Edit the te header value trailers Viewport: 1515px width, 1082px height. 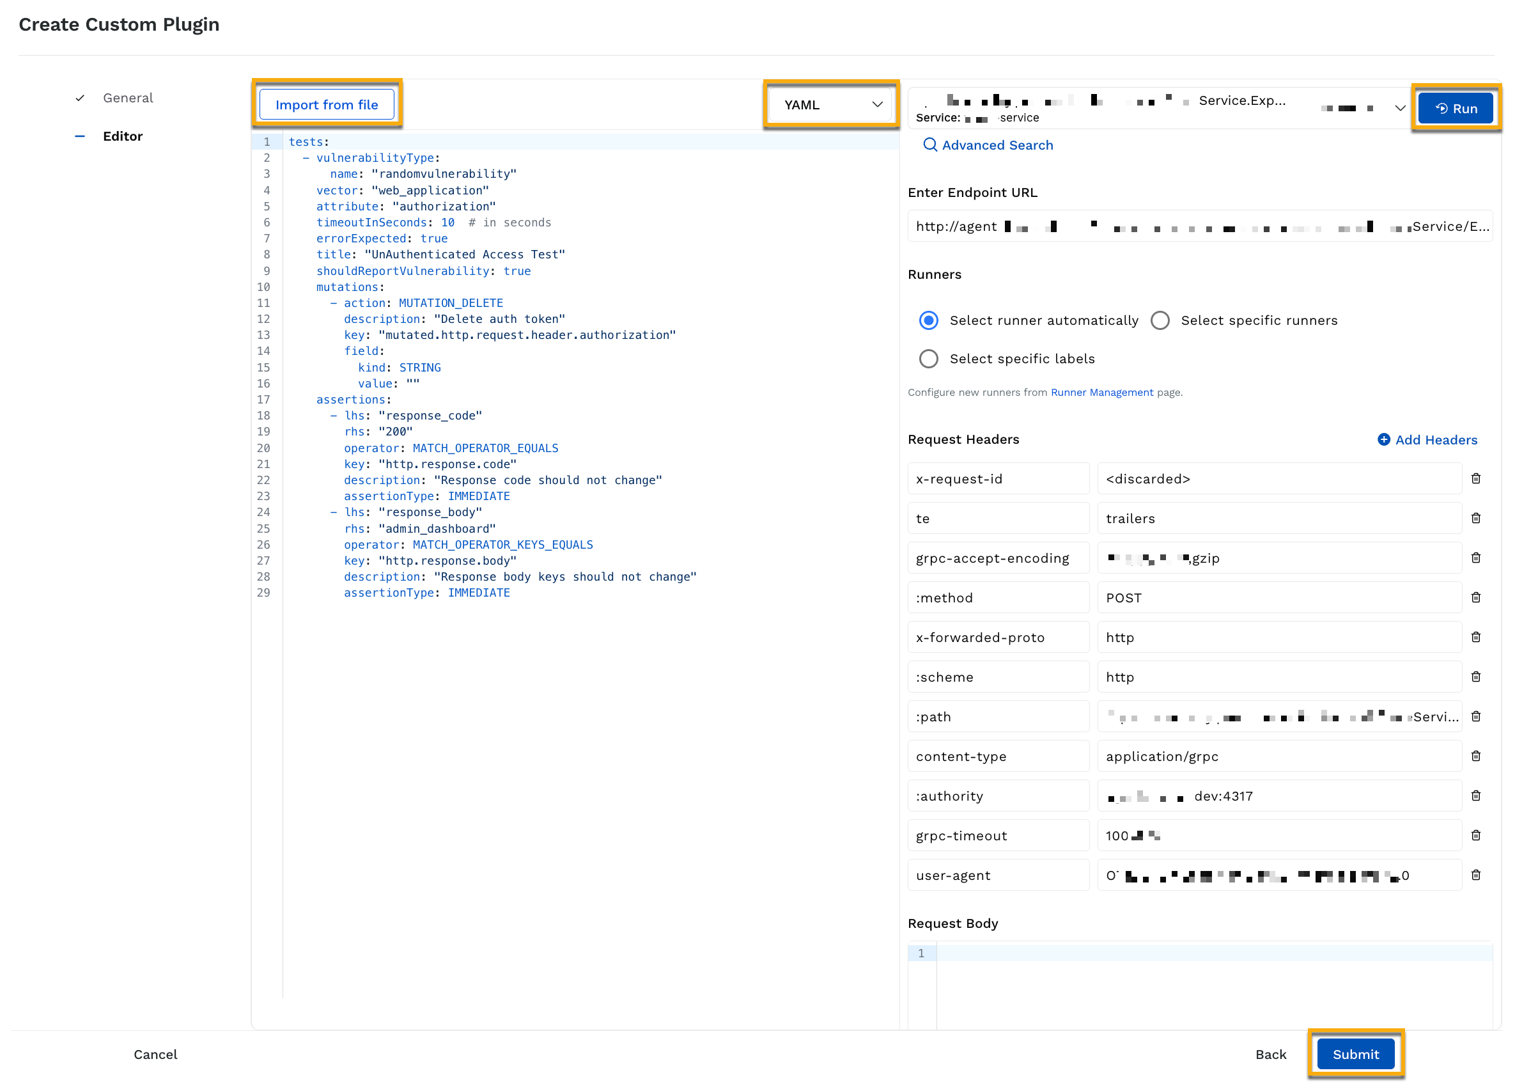[1279, 518]
